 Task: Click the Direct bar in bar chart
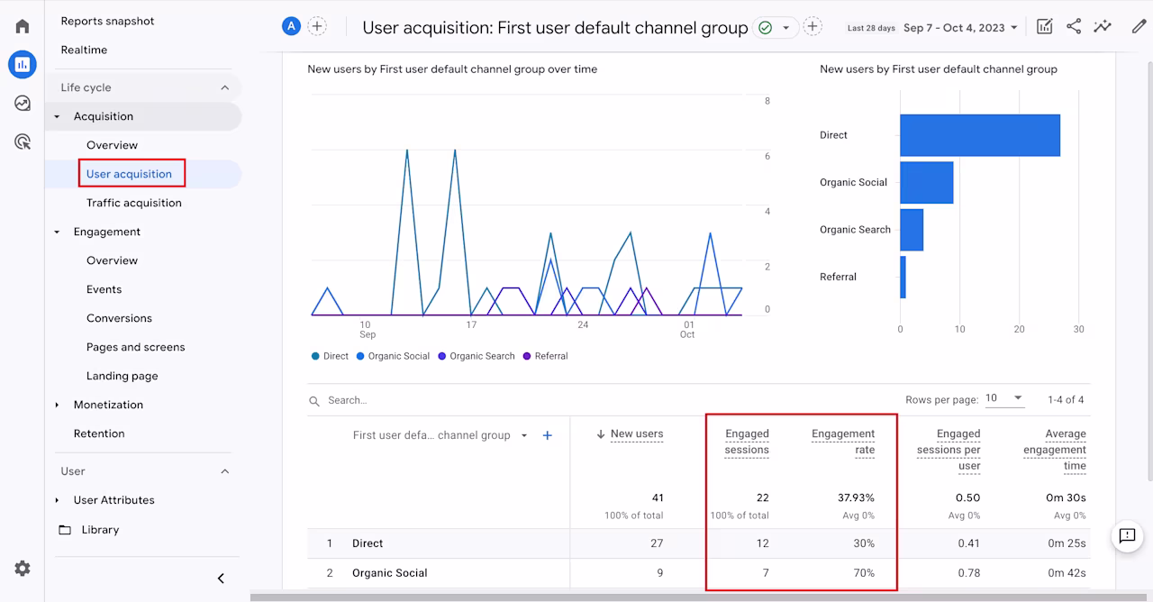click(x=980, y=135)
